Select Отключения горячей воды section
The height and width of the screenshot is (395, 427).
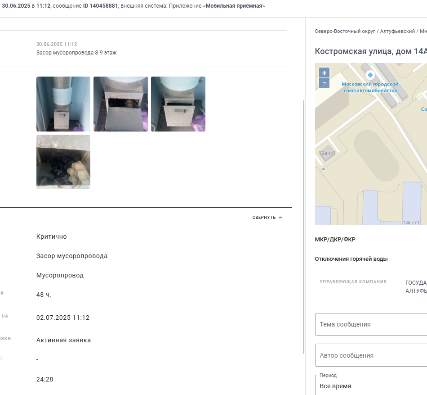(351, 259)
